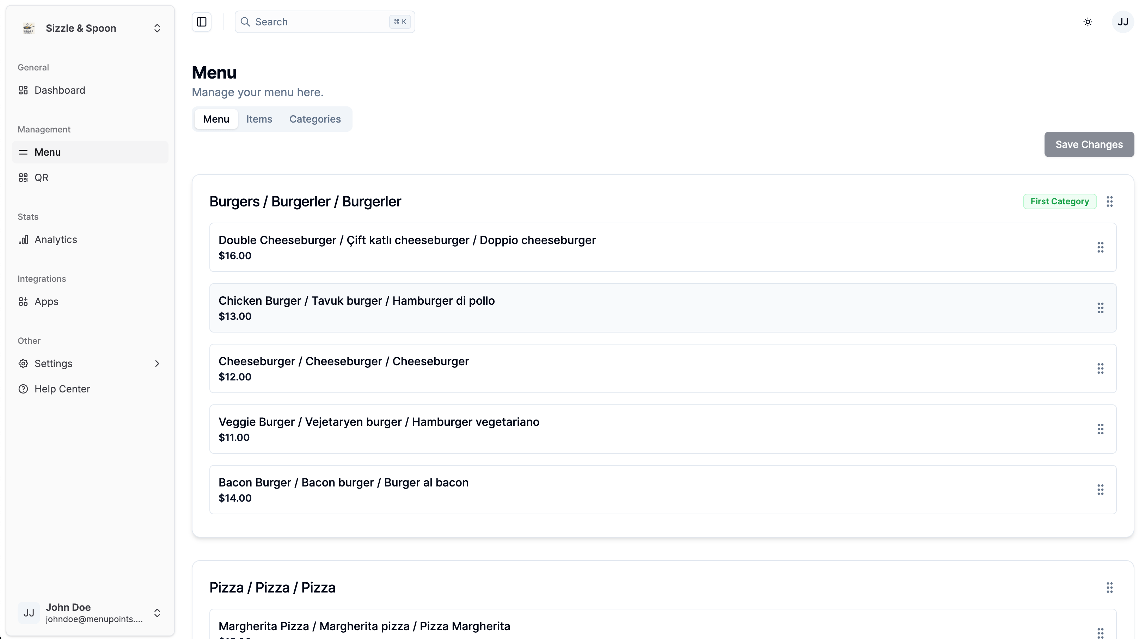This screenshot has width=1145, height=639.
Task: Open Dashboard from the sidebar
Action: point(60,90)
